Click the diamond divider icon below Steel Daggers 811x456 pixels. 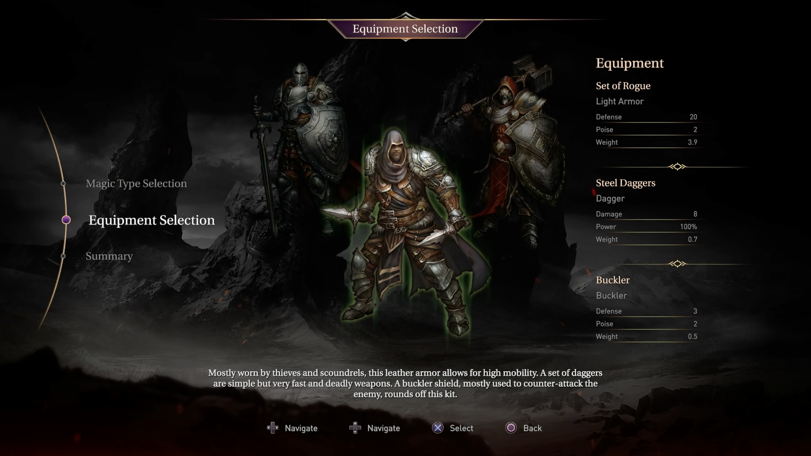pos(678,263)
